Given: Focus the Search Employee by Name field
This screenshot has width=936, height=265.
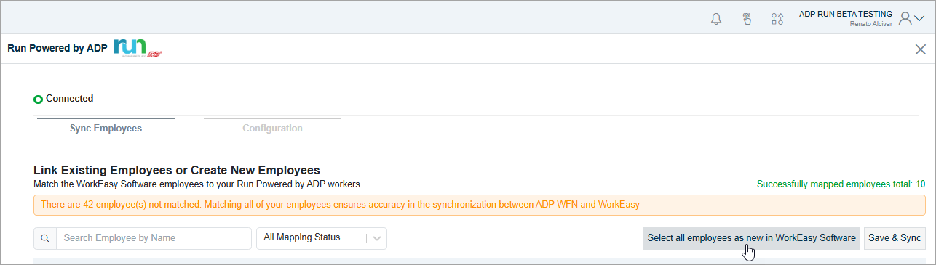Looking at the screenshot, I should [154, 238].
